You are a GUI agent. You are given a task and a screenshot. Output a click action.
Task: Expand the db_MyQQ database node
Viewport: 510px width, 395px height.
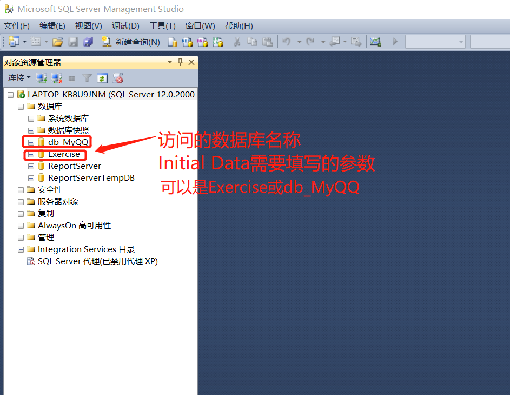[x=31, y=142]
